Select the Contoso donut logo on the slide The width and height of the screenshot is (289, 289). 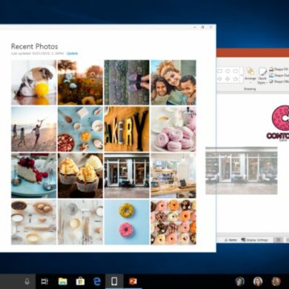click(278, 123)
